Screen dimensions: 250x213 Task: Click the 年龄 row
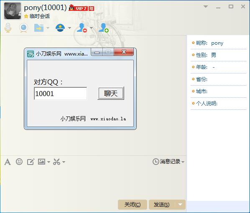218,67
